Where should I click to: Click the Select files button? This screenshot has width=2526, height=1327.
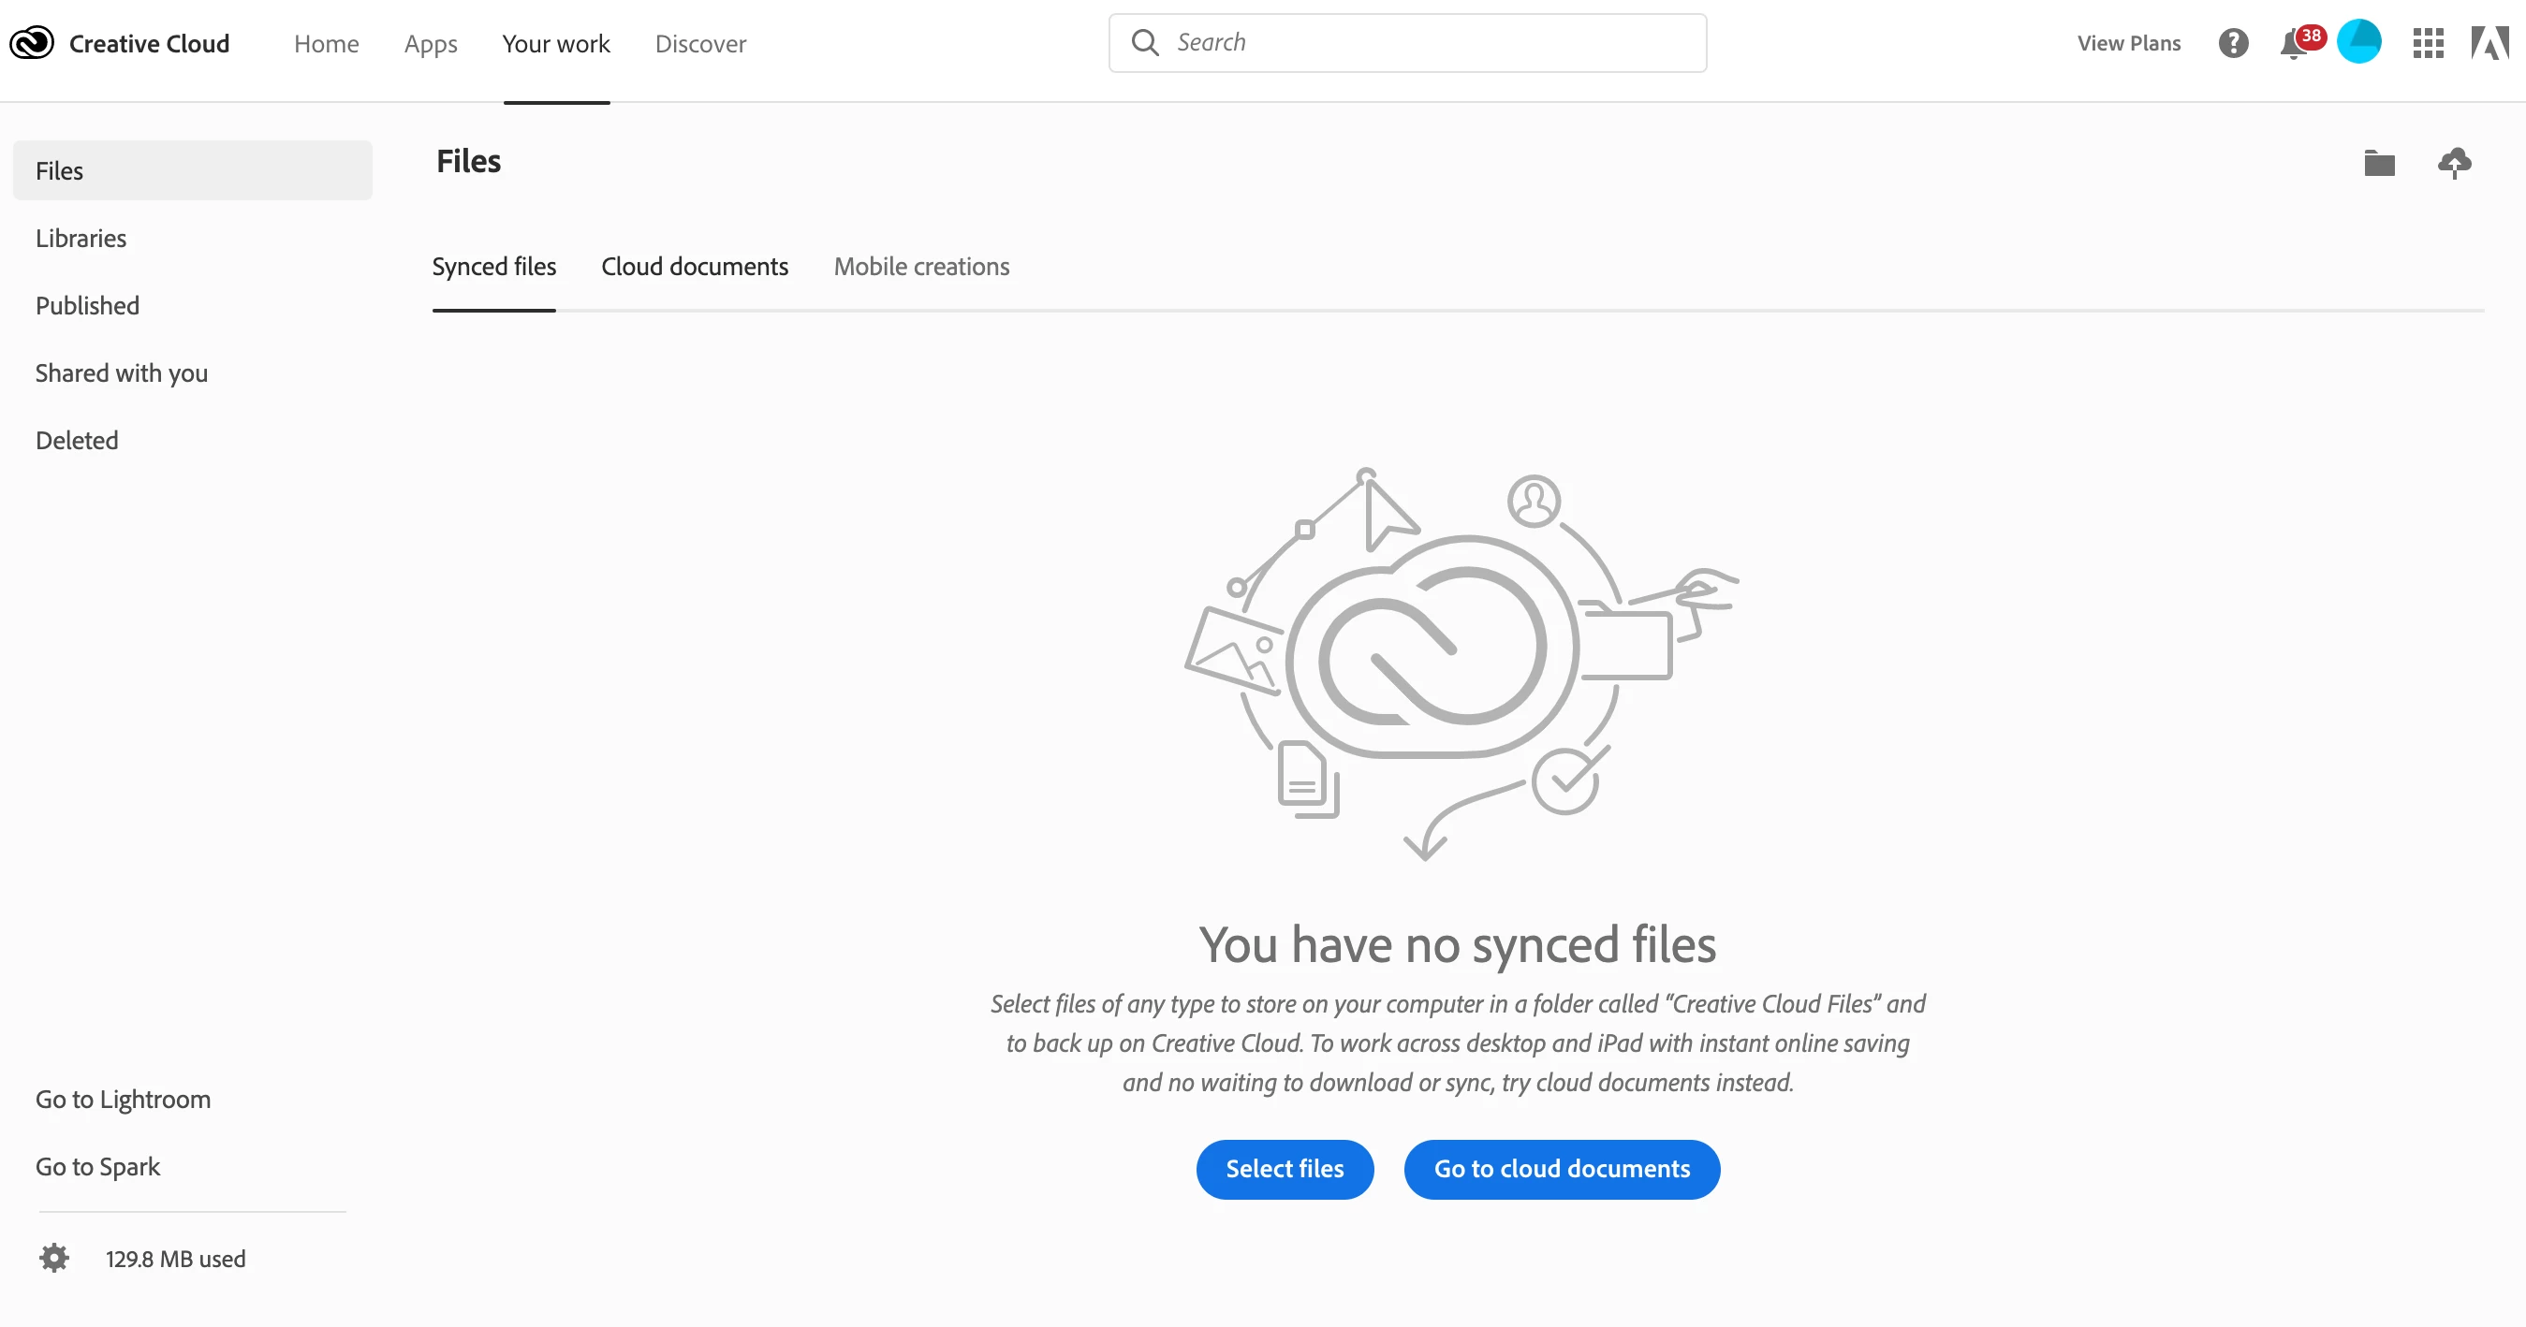(x=1284, y=1168)
